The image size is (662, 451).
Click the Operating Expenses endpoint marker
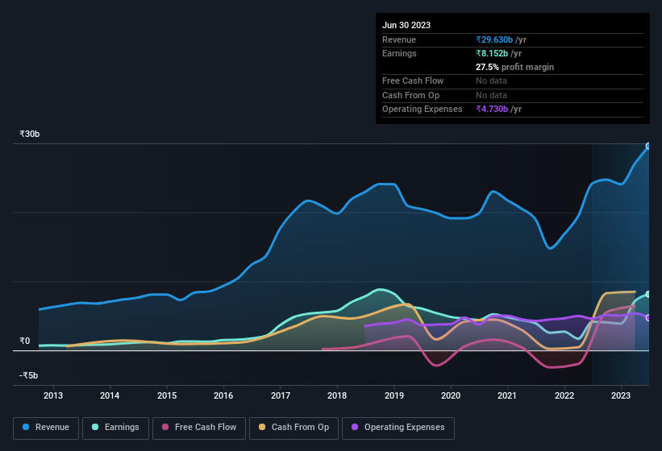(x=648, y=317)
